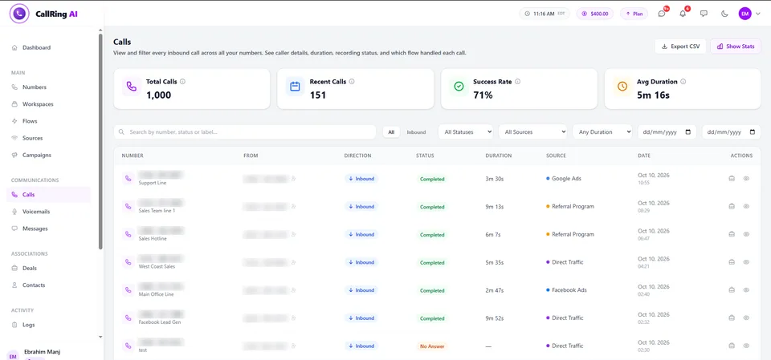Click the sidebar vertical scrollbar
This screenshot has width=771, height=360.
coord(101,141)
